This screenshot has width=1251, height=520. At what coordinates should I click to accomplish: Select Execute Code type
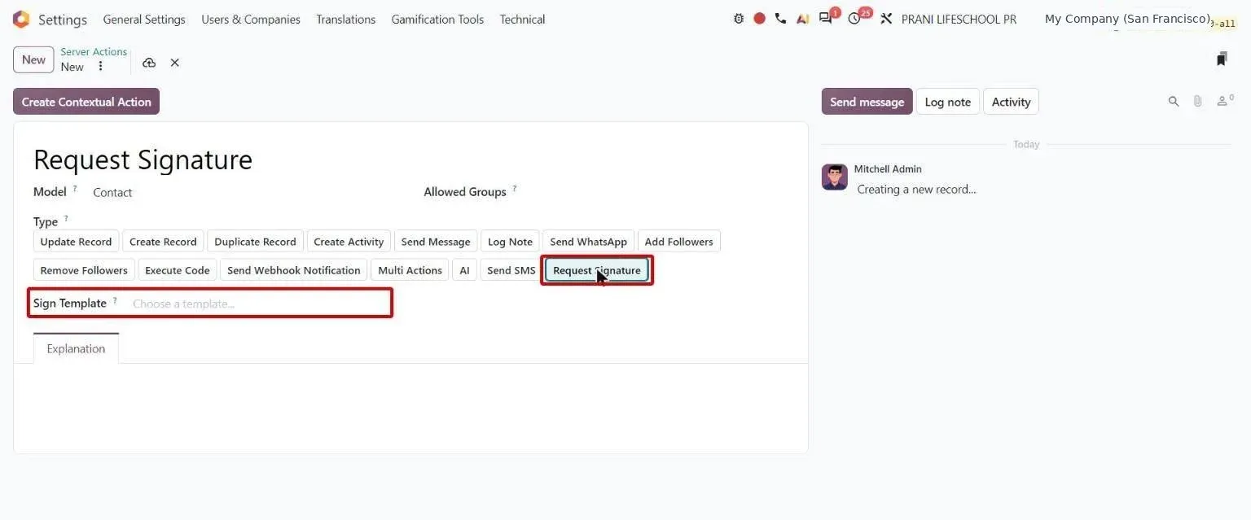coord(178,270)
